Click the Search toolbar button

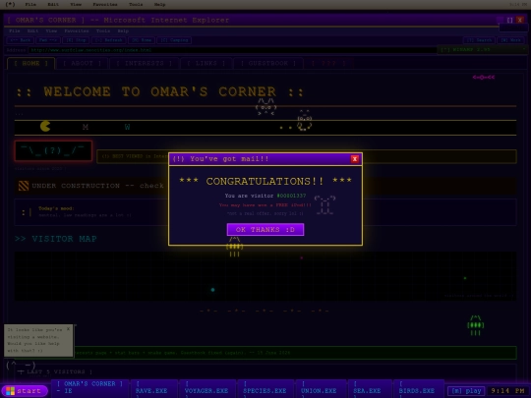[479, 40]
